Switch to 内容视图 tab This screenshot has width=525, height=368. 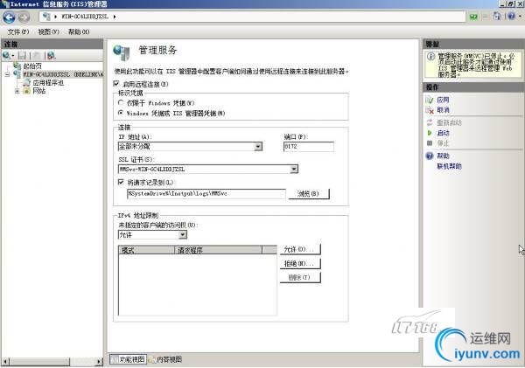pos(165,359)
